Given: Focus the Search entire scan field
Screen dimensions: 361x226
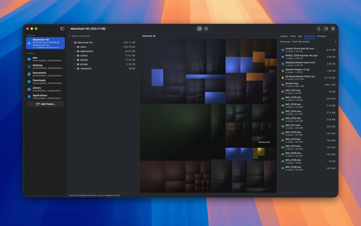Looking at the screenshot, I should (x=103, y=36).
